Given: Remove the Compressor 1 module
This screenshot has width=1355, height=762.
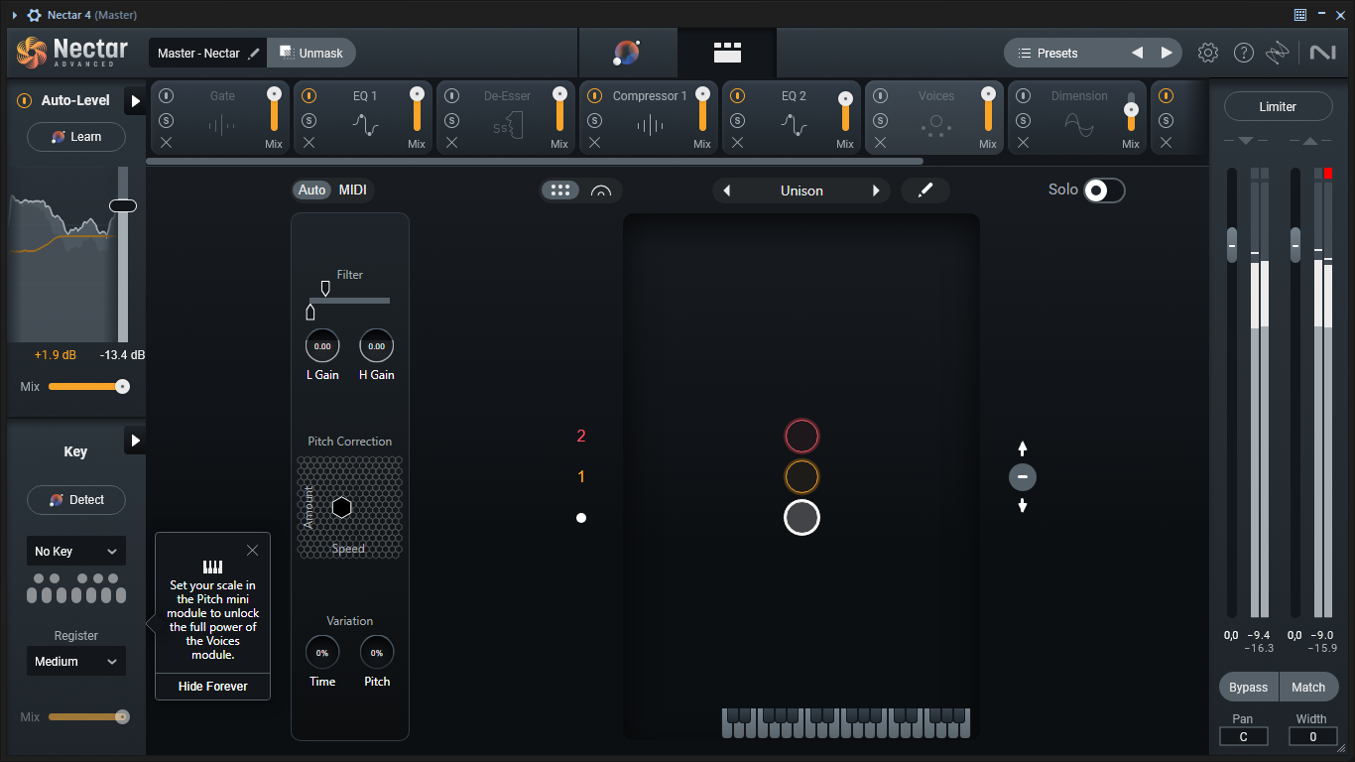Looking at the screenshot, I should click(x=594, y=143).
